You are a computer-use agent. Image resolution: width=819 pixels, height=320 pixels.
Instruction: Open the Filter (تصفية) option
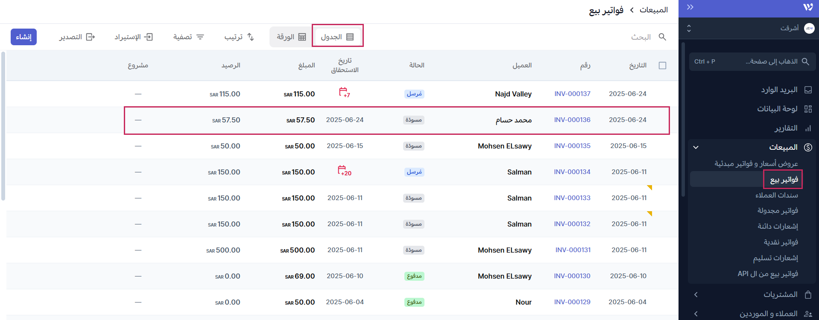(x=188, y=37)
